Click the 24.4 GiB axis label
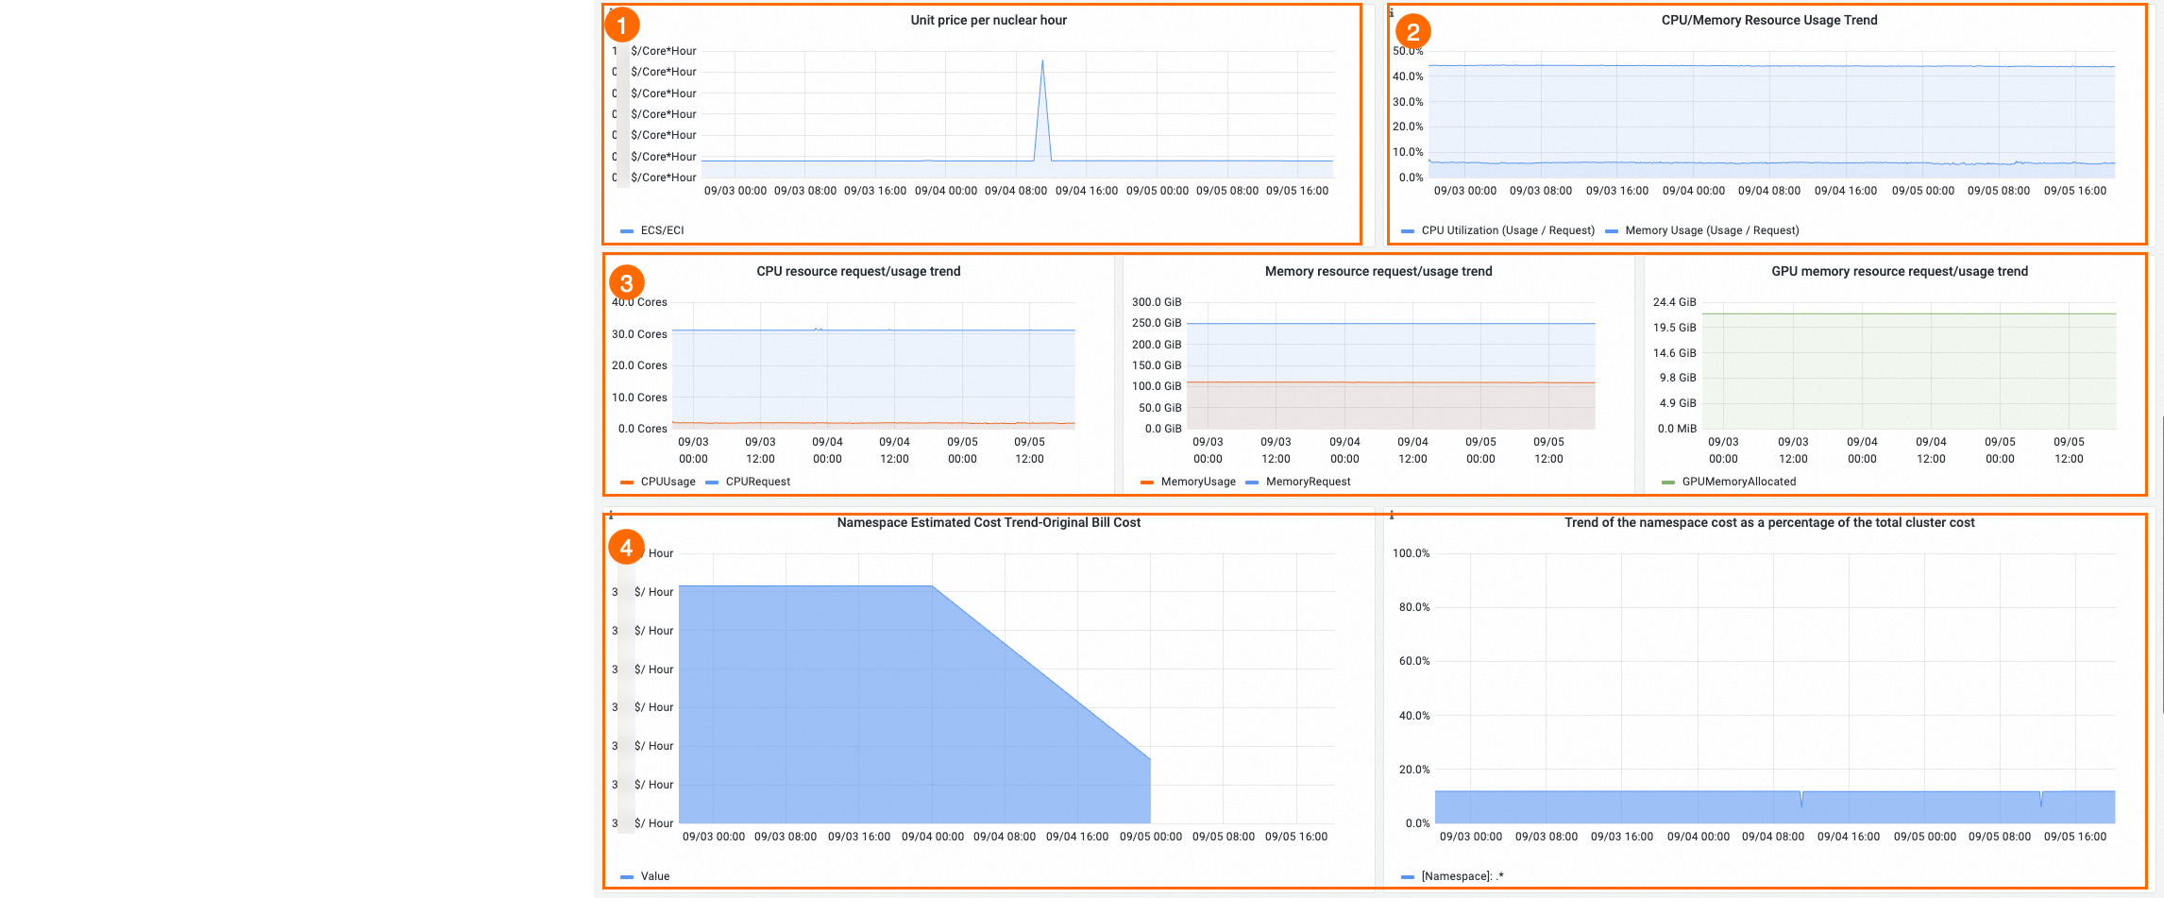2164x898 pixels. point(1675,302)
